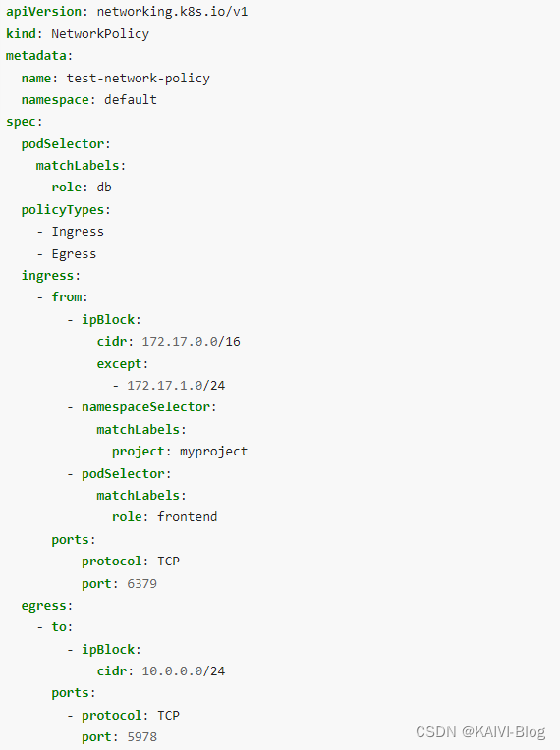The image size is (560, 750).
Task: Click the Ingress policy type entry
Action: pos(78,232)
